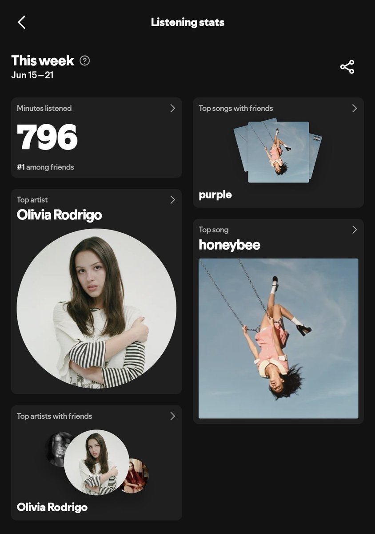
Task: Click the 'Top artist' label
Action: [x=32, y=200]
